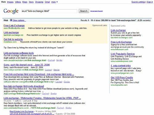Click the Google logo

pos(11,11)
